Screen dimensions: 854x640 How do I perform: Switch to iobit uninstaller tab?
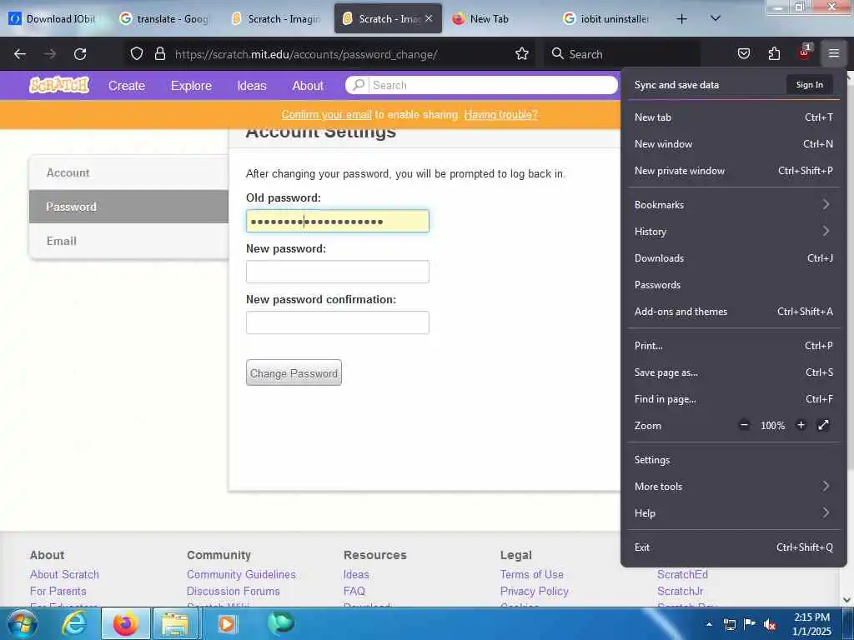tap(608, 18)
